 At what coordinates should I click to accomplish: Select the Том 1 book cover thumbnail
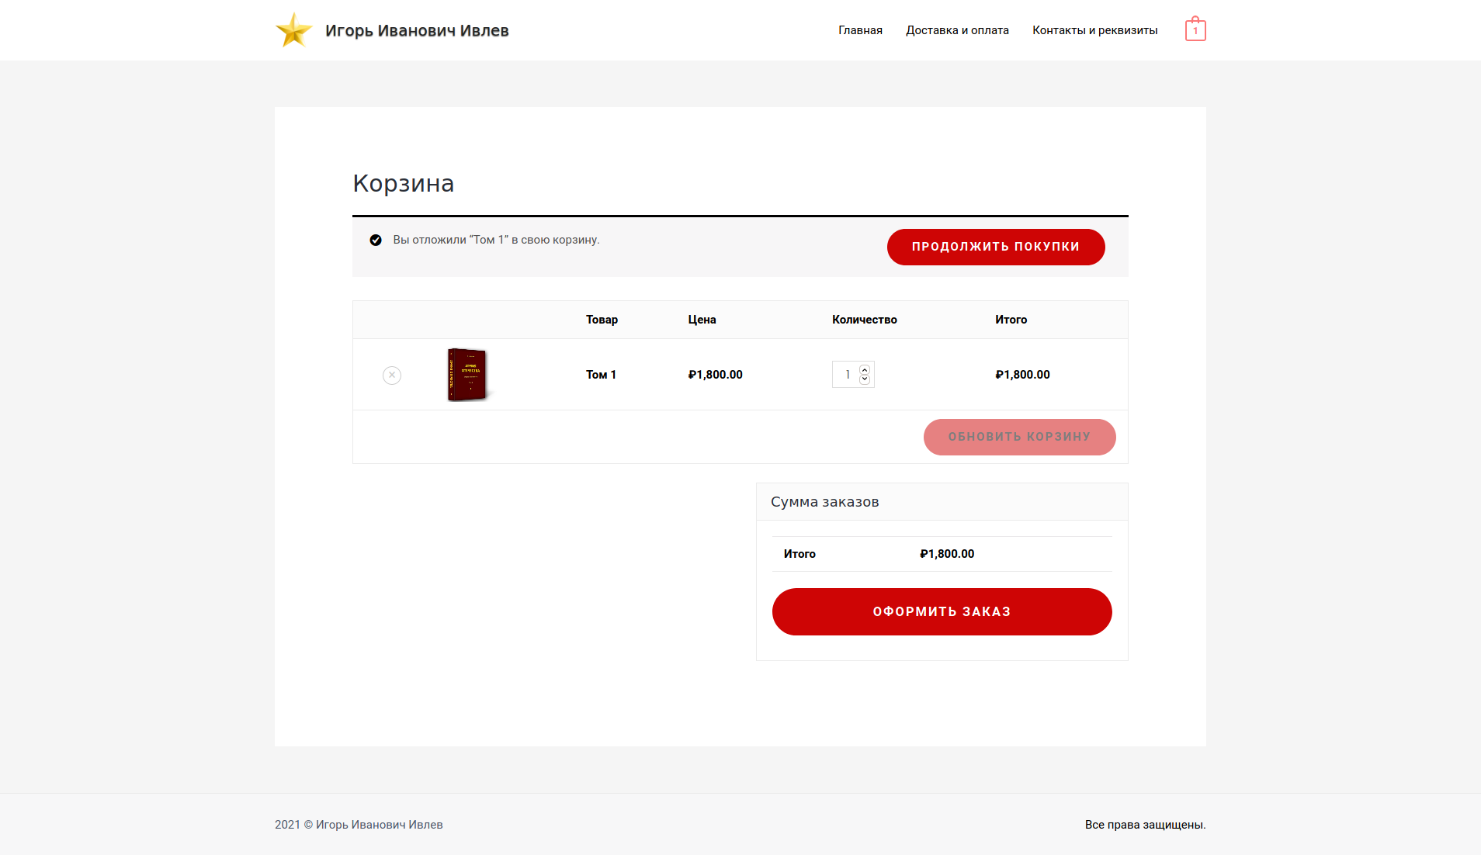pos(467,375)
